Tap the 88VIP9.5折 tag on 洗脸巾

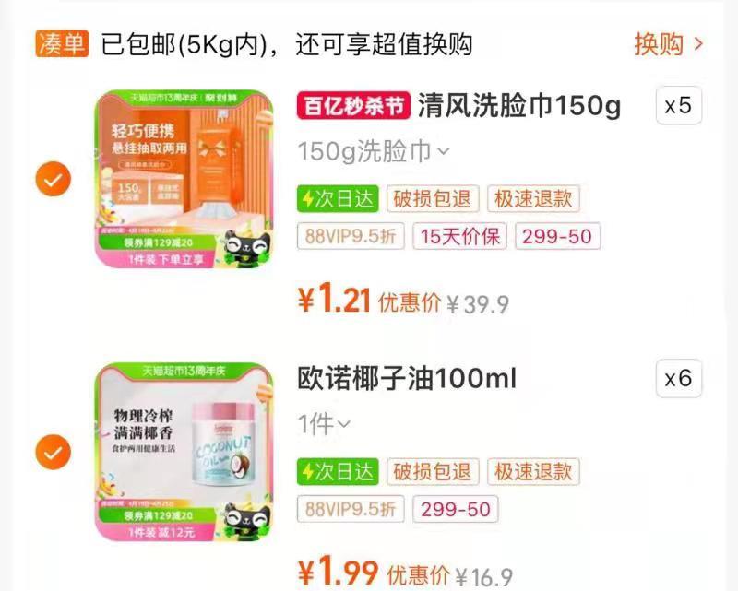point(351,236)
